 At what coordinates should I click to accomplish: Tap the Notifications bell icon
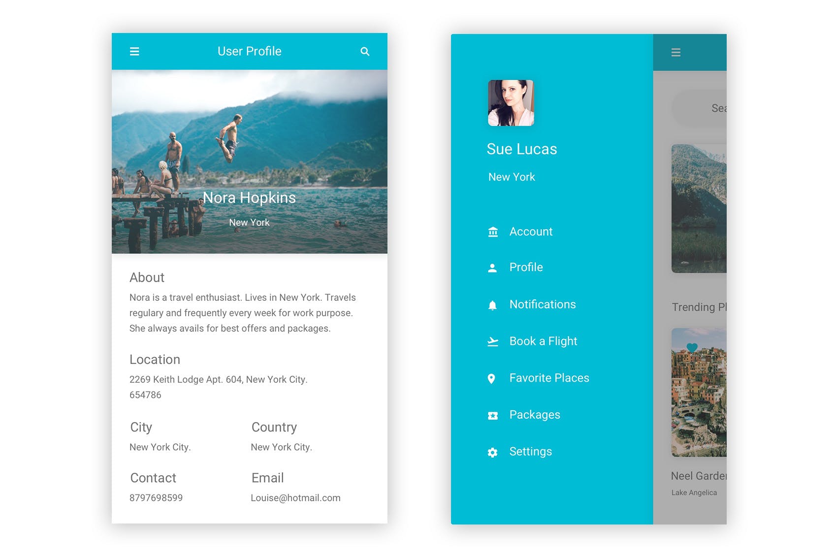[x=492, y=304]
